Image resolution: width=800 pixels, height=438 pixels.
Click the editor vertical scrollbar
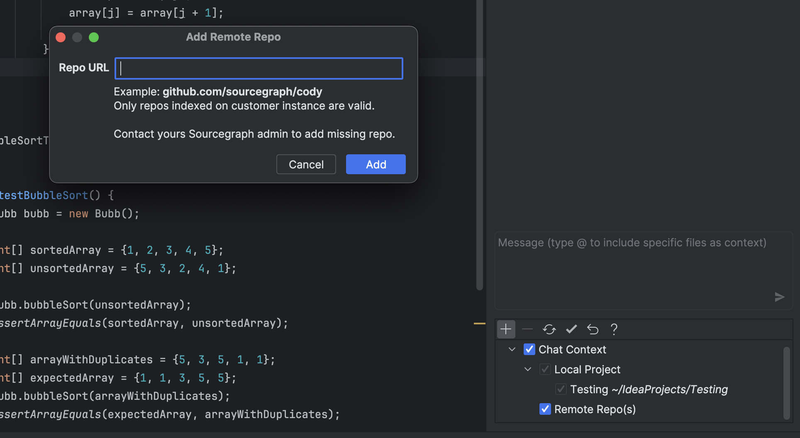pyautogui.click(x=480, y=145)
